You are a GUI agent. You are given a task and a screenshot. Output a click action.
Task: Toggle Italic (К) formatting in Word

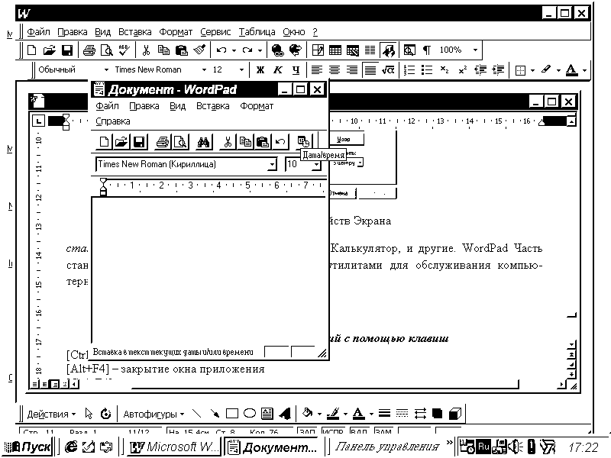coord(278,69)
